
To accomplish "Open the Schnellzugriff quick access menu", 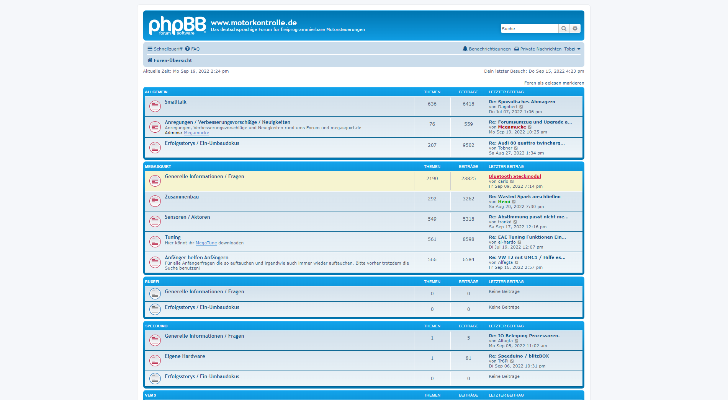I will click(x=165, y=49).
